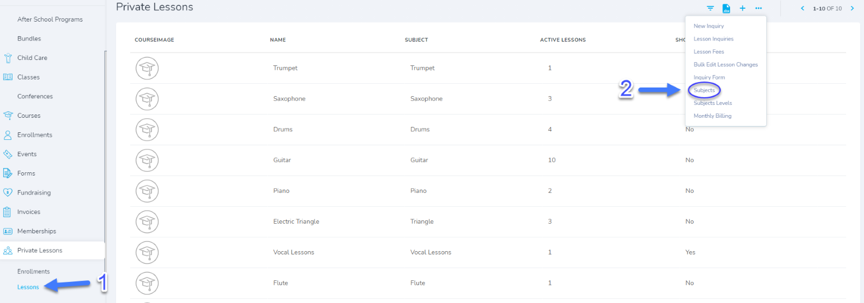Click the Enrollments person icon
864x303 pixels.
[x=8, y=135]
